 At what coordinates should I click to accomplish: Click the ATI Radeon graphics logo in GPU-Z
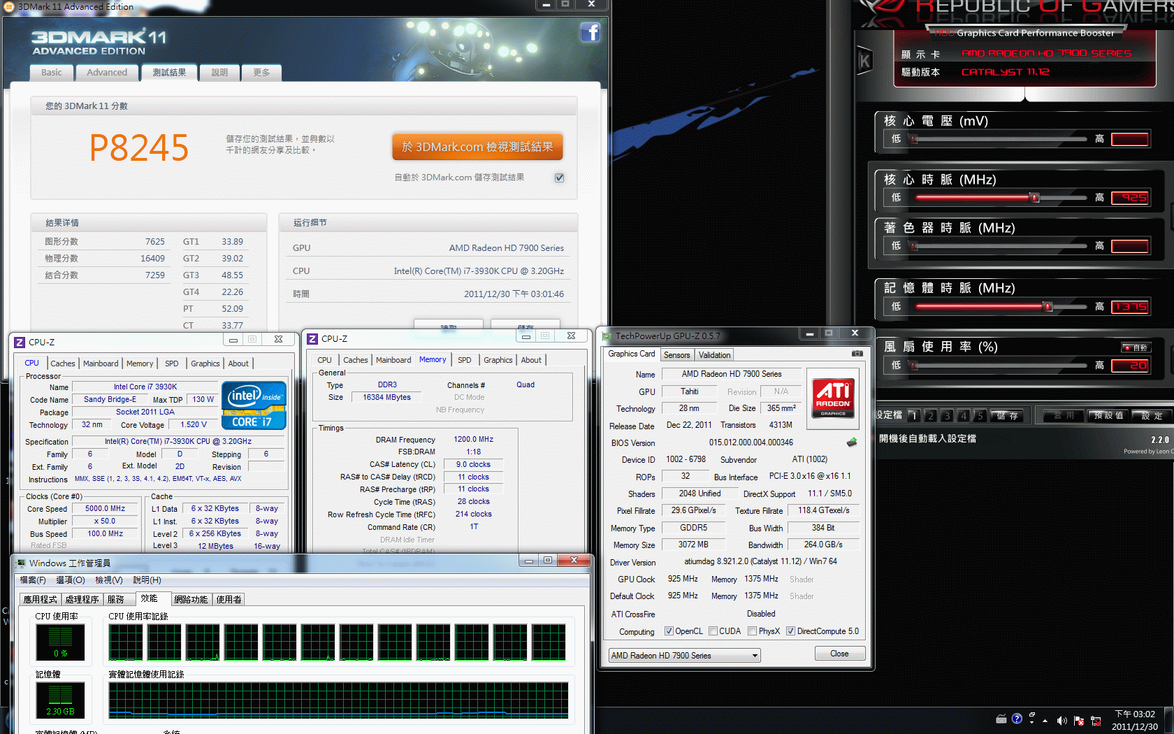pos(833,398)
